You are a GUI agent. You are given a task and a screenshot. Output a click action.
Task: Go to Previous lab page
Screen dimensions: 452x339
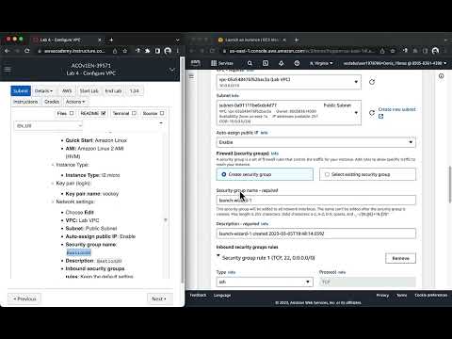[24, 299]
